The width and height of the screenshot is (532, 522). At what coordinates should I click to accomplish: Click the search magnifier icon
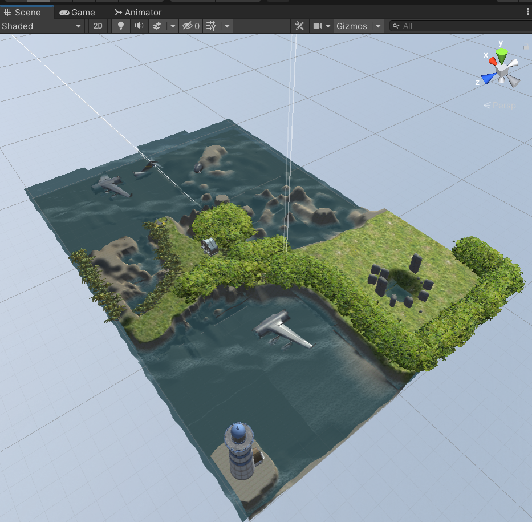tap(396, 26)
